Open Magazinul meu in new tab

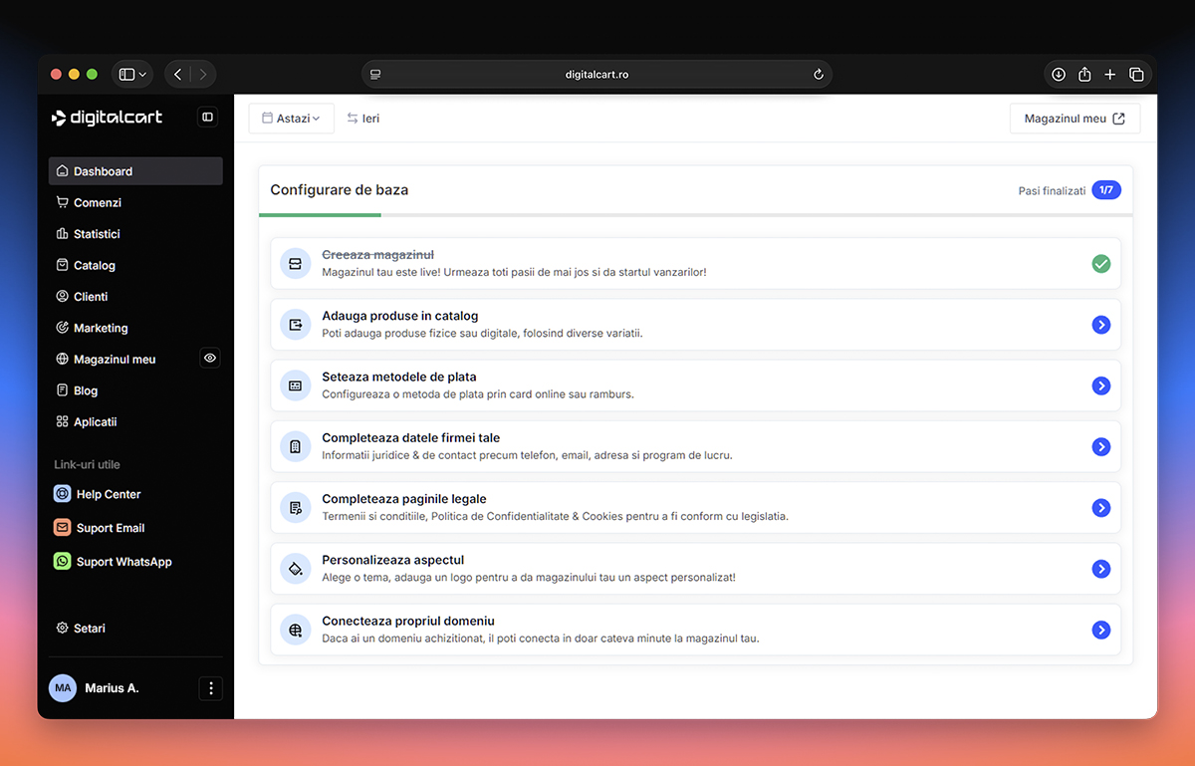1075,118
